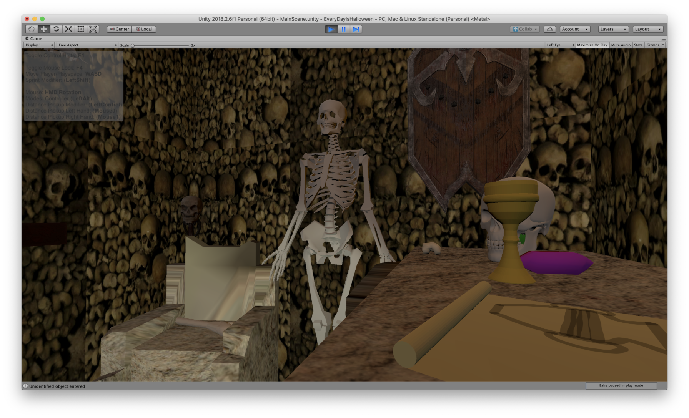The width and height of the screenshot is (689, 418).
Task: Toggle the Stats overlay
Action: 638,45
